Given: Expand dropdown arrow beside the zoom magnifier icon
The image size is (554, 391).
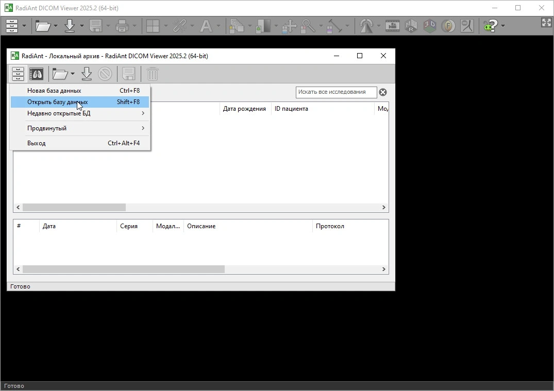Looking at the screenshot, I should (x=321, y=26).
